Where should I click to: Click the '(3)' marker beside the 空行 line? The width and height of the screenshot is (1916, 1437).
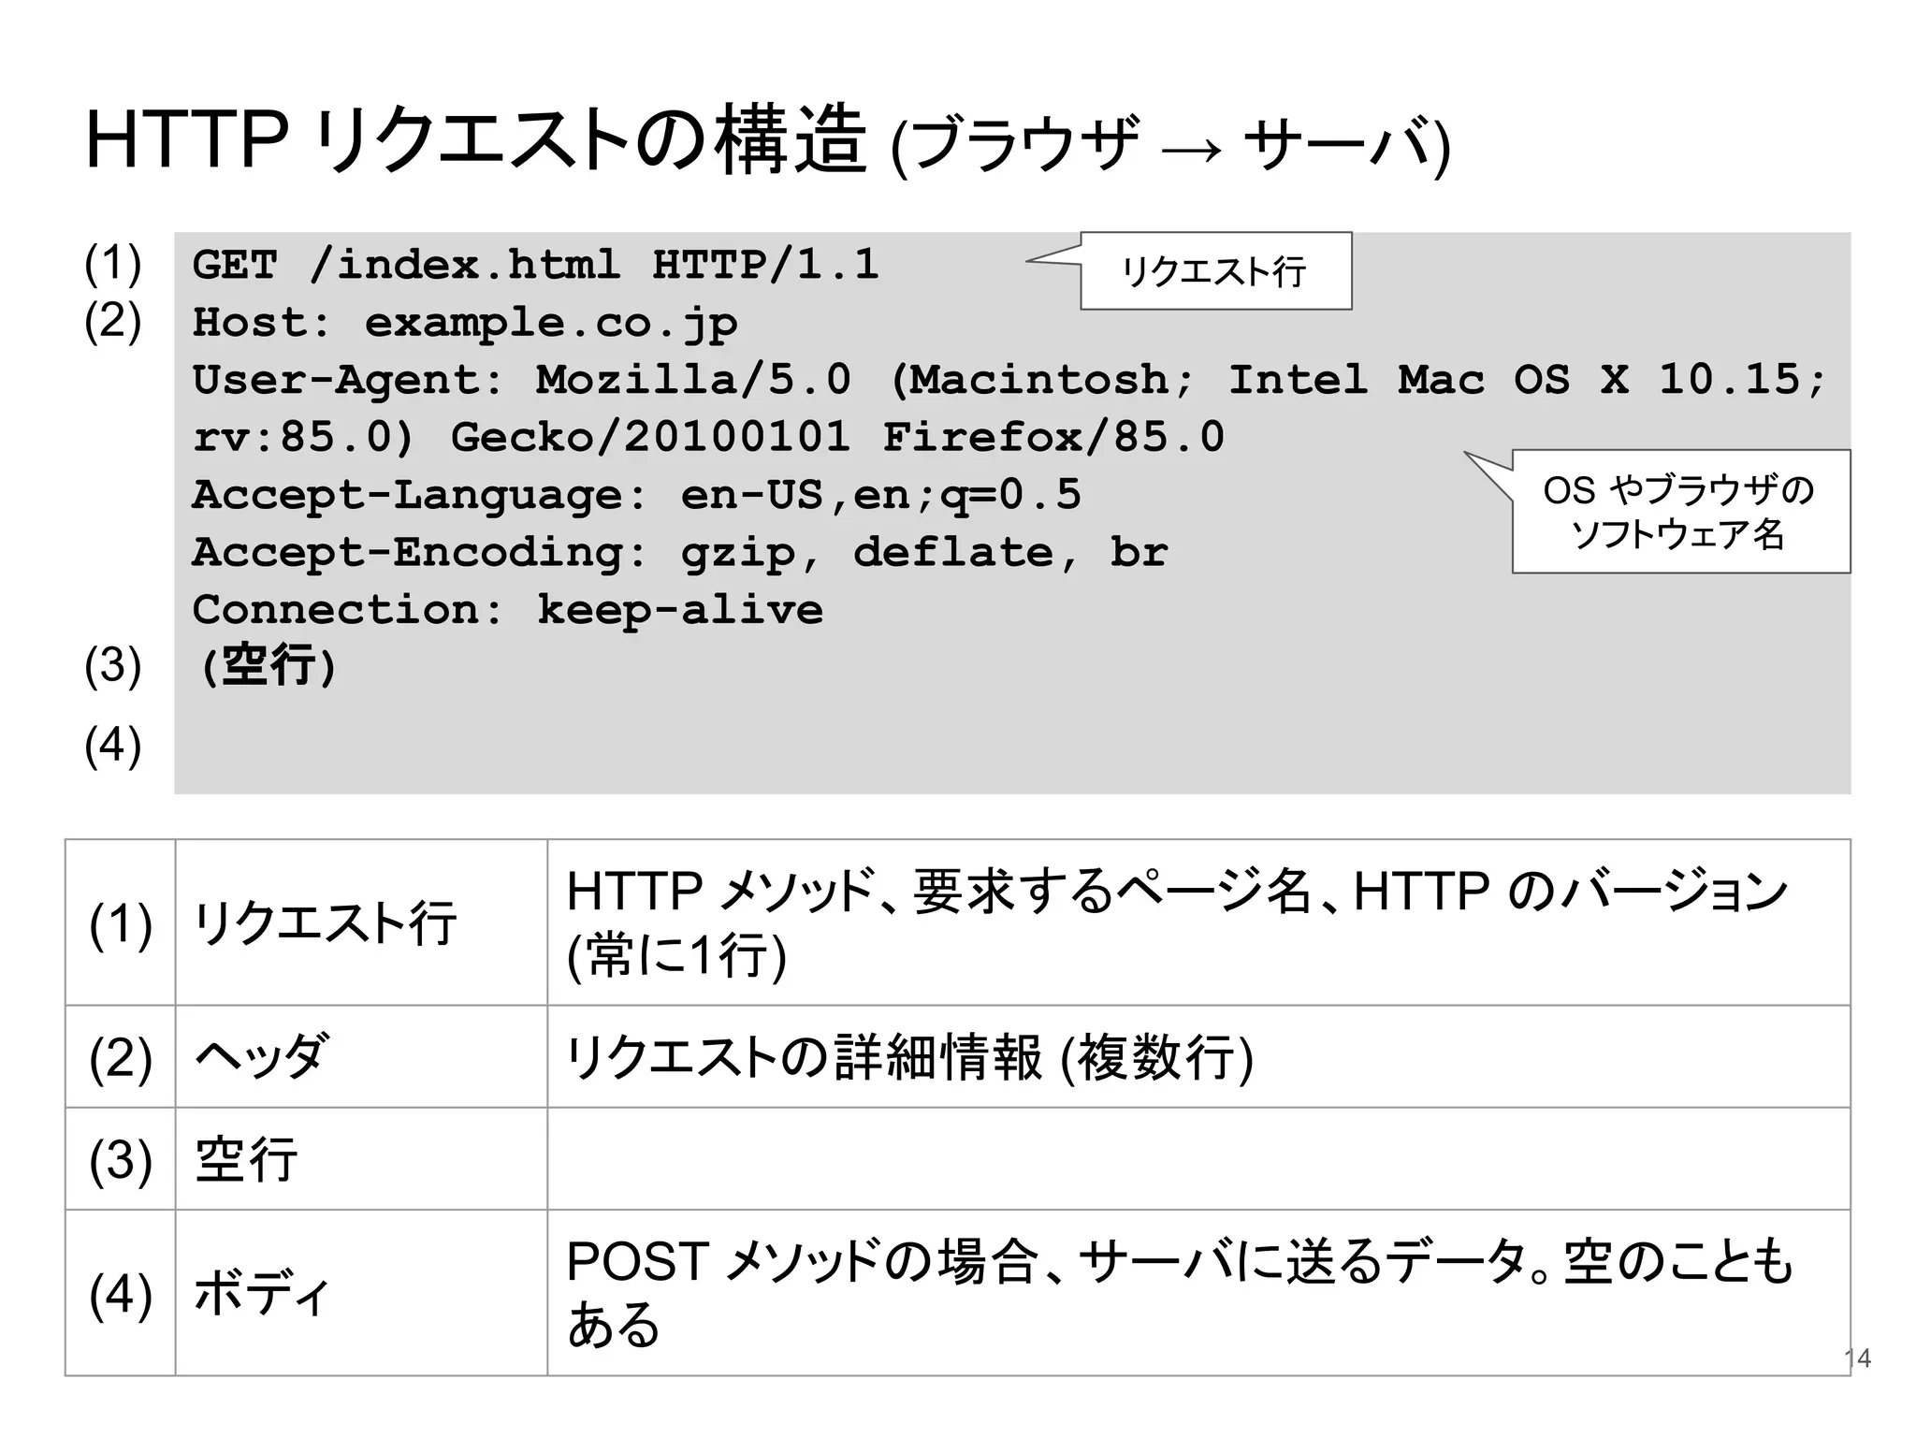point(113,665)
